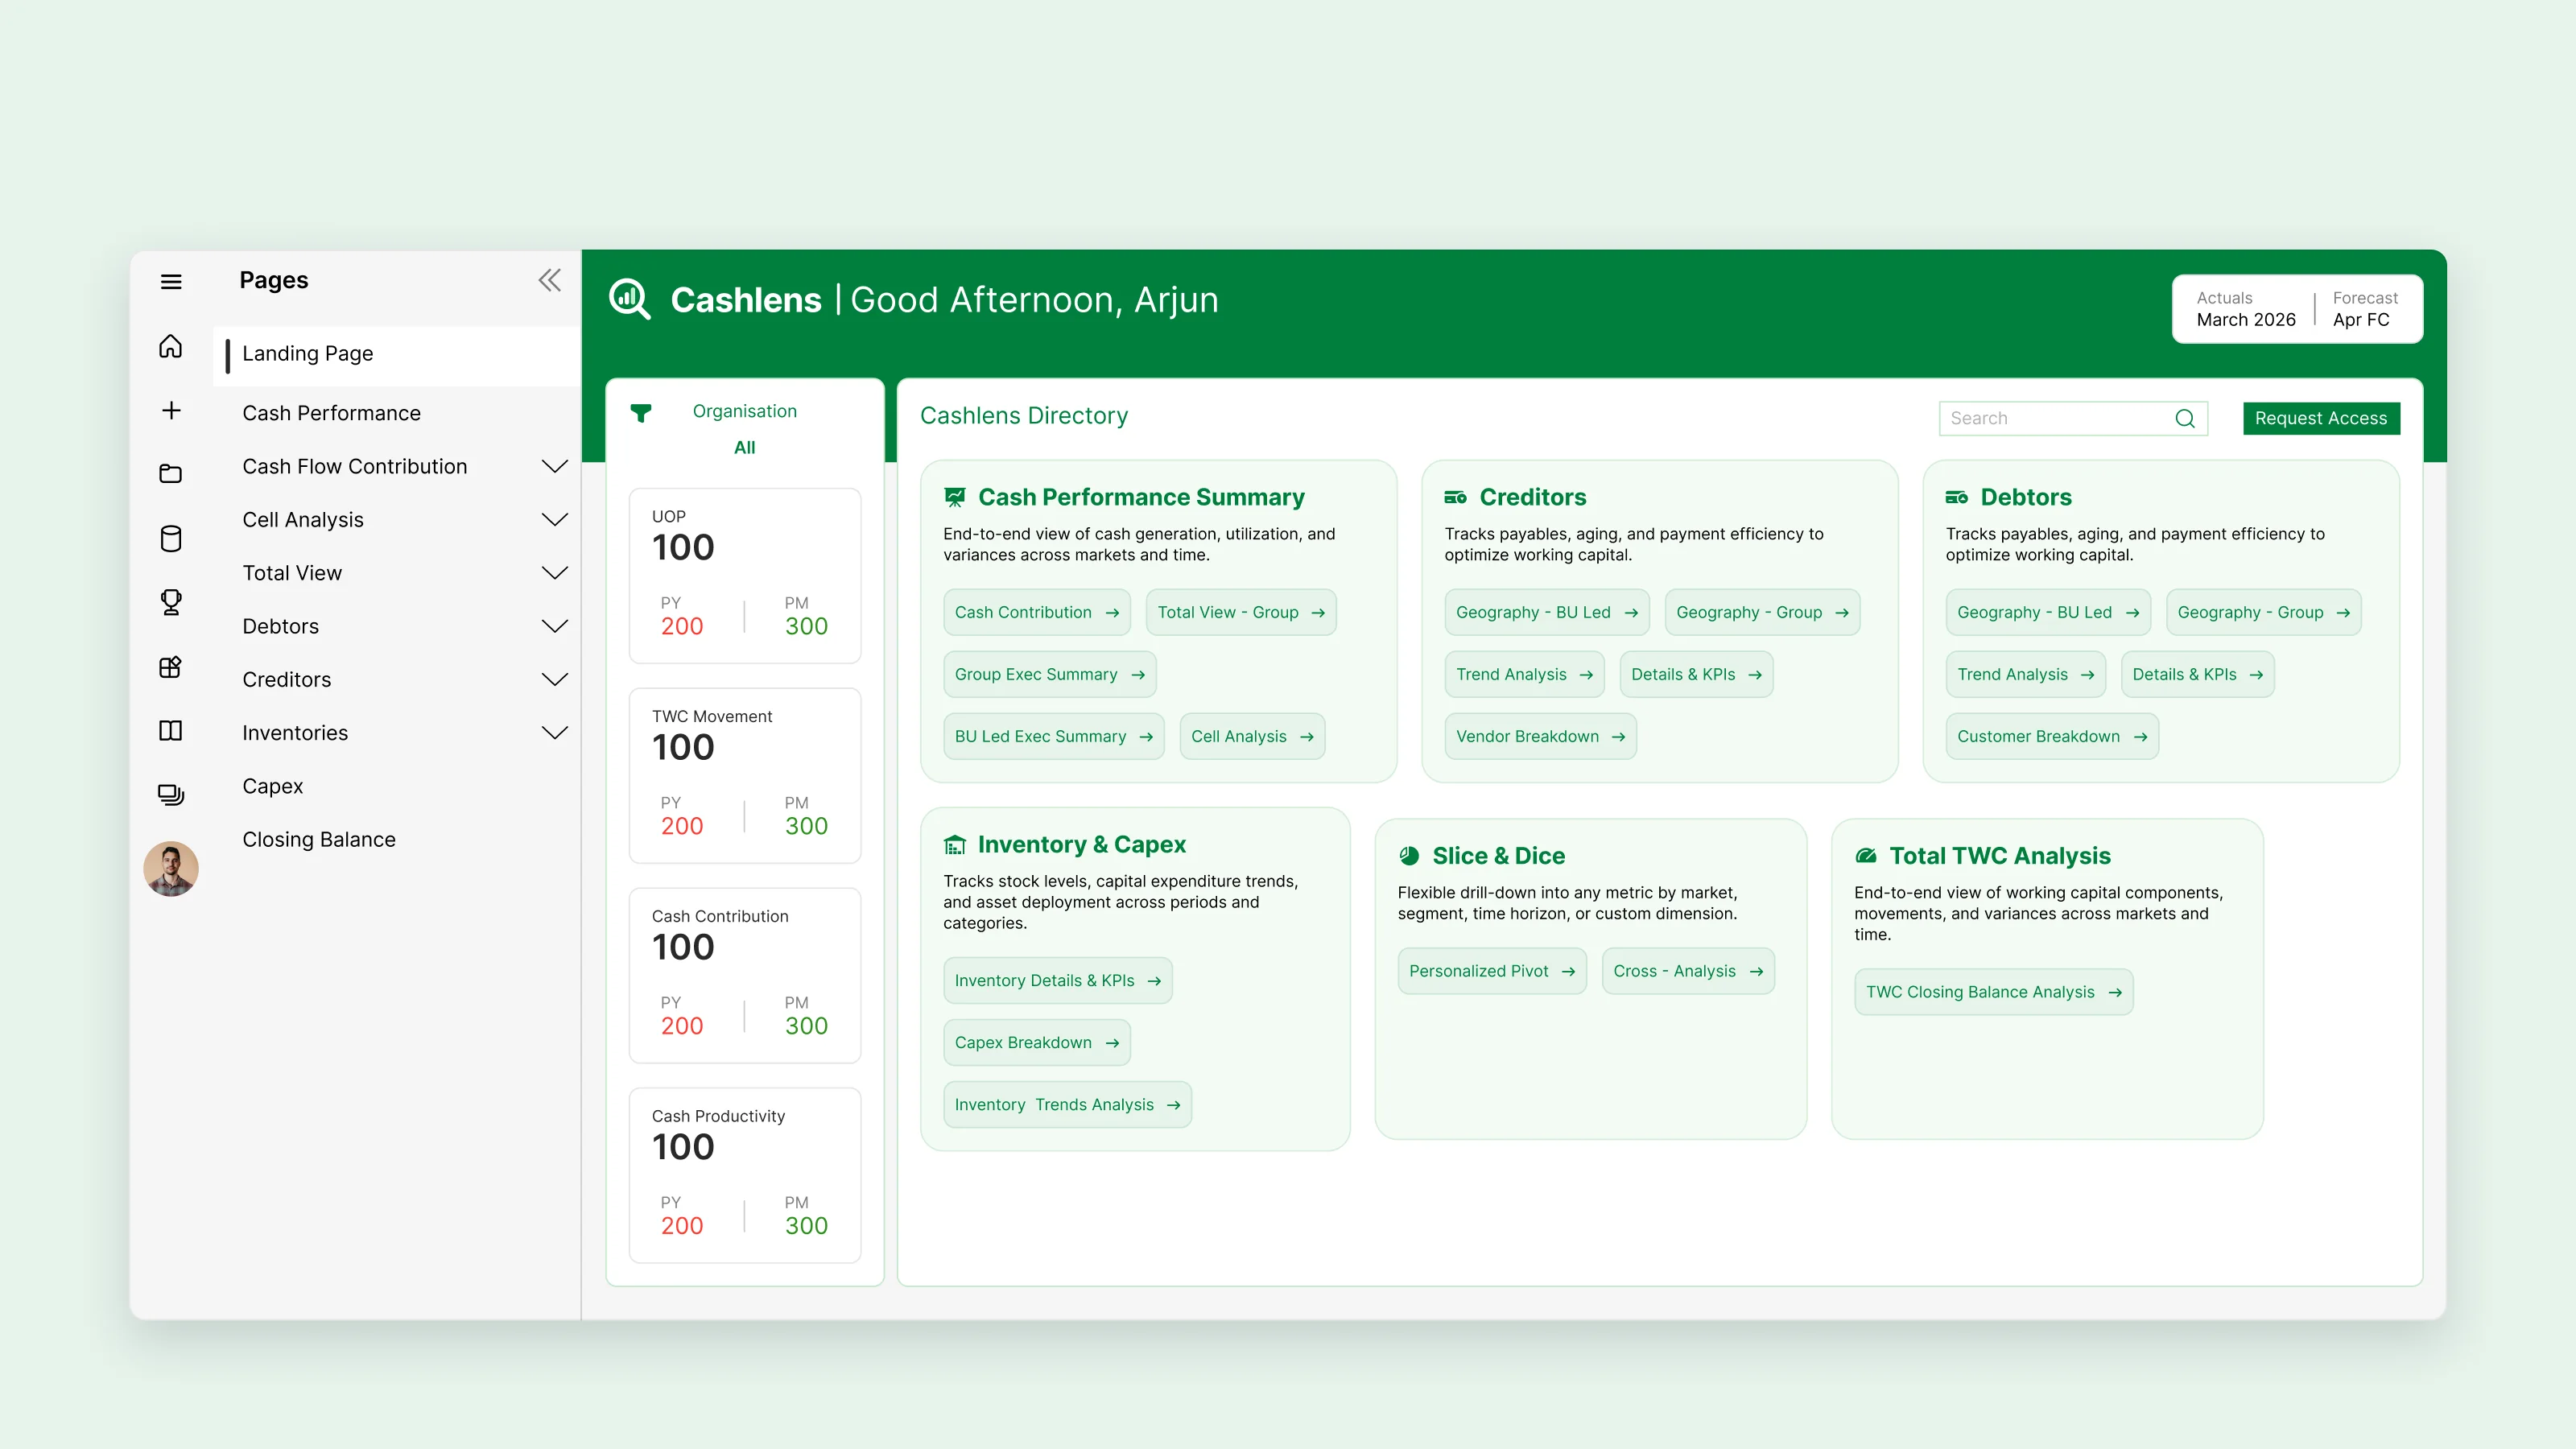Viewport: 2576px width, 1449px height.
Task: Click the Slice & Dice pie icon
Action: [x=1409, y=856]
